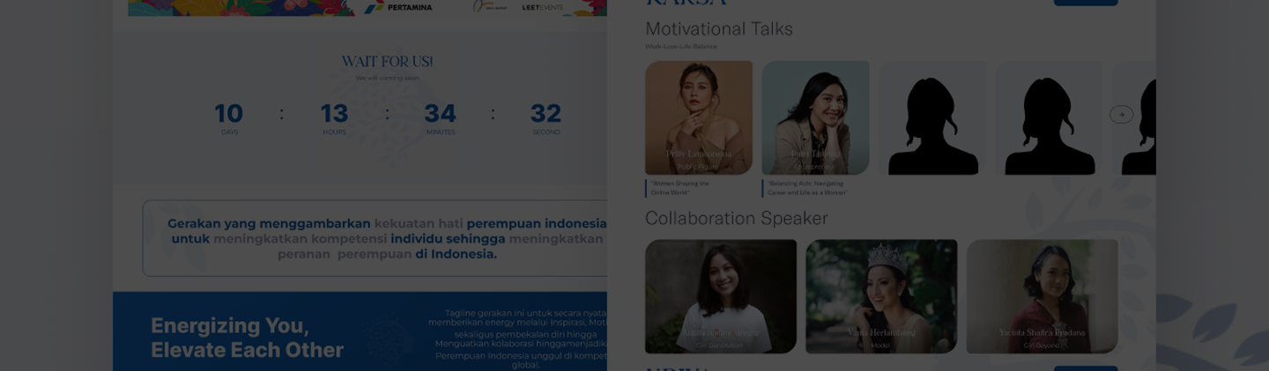Click the next arrow in Motivational Talks carousel
The image size is (1269, 371).
tap(1121, 114)
